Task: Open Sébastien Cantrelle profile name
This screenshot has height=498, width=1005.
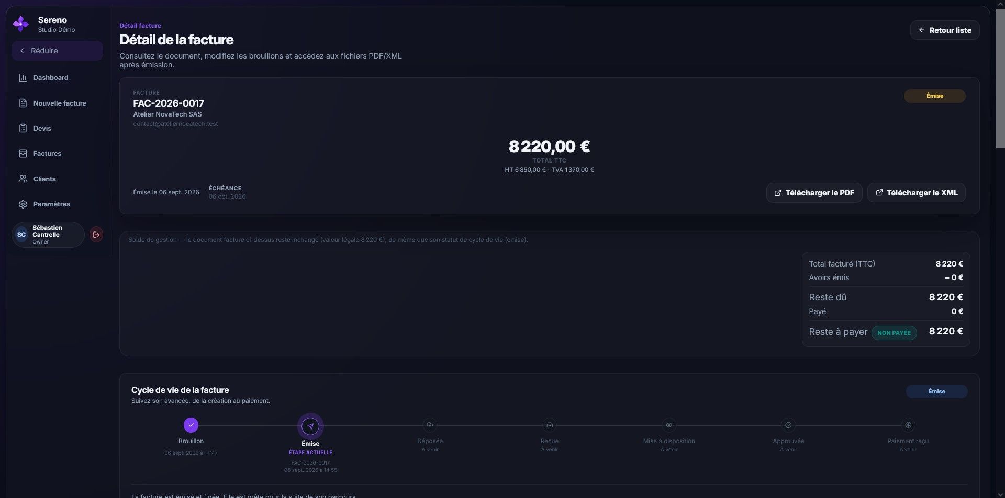Action: 47,231
